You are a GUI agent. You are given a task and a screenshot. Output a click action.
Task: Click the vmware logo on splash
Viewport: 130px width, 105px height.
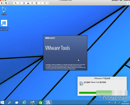50,38
